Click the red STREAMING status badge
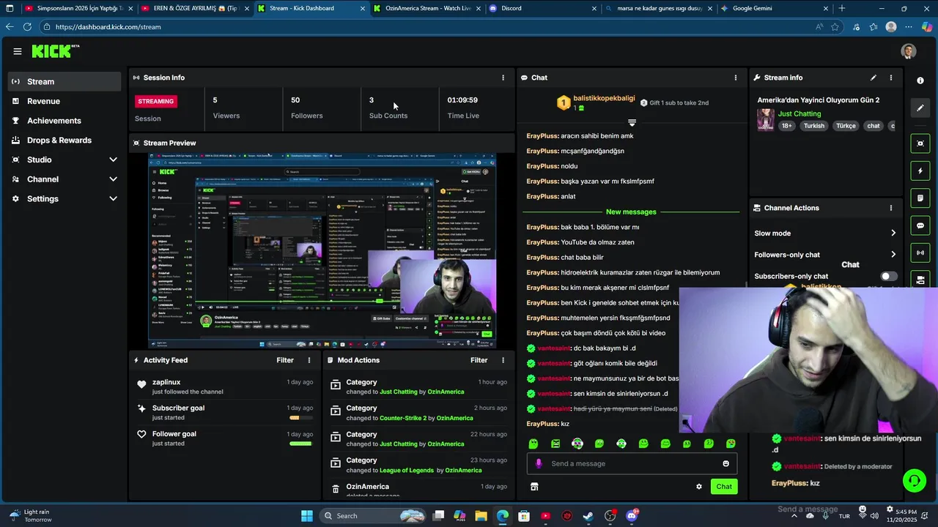Screen dimensions: 938x527 click(x=156, y=102)
